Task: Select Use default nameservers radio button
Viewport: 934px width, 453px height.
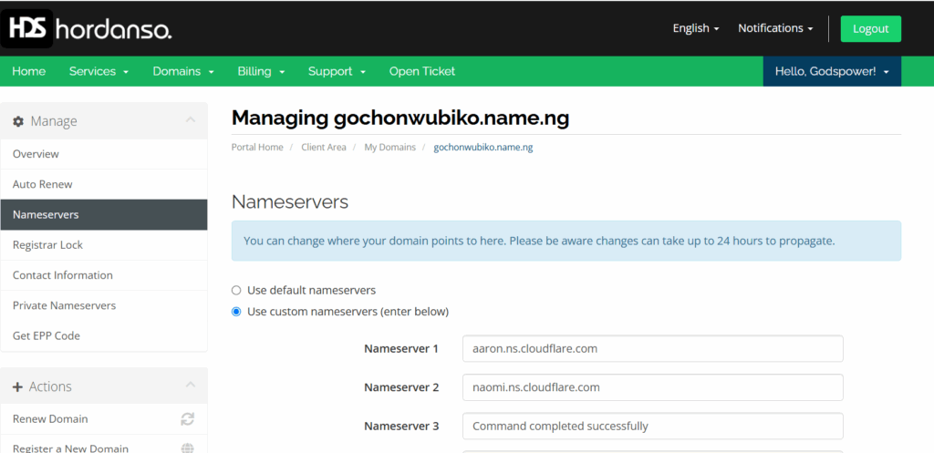Action: pyautogui.click(x=236, y=290)
